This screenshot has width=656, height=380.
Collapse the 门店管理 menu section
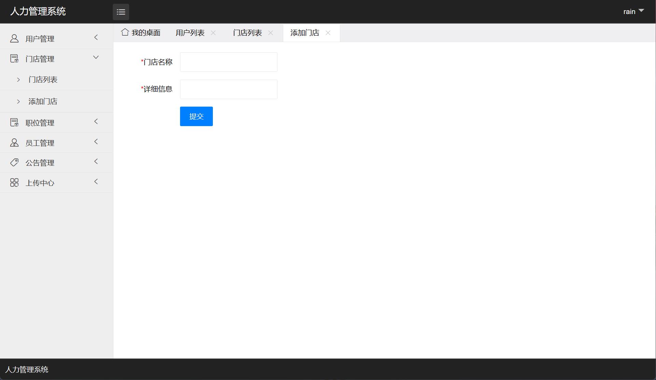coord(96,57)
